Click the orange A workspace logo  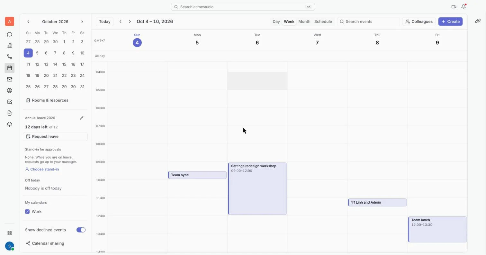[x=10, y=22]
